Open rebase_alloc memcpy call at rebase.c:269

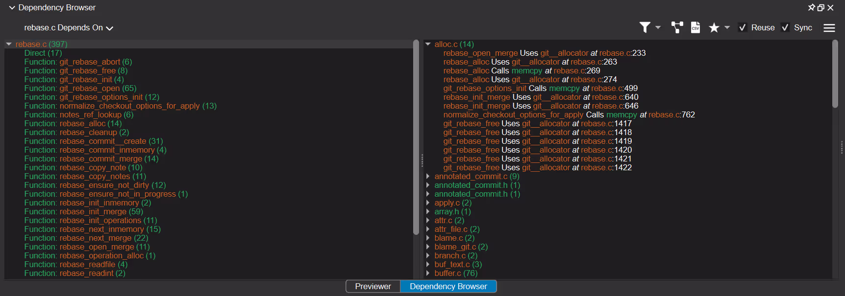click(522, 70)
